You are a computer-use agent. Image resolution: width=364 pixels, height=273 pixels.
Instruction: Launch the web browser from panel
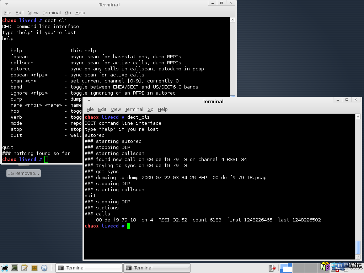44,268
